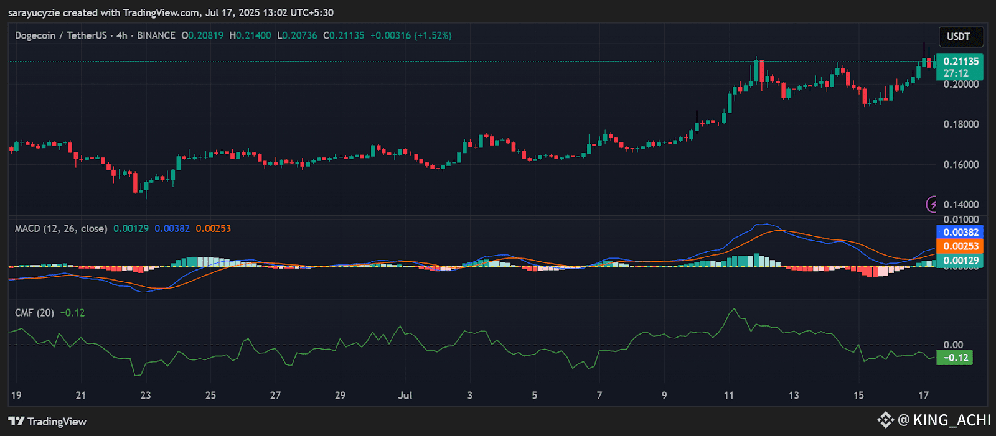Click the 0.14000 price axis label
The image size is (996, 436).
click(x=961, y=205)
